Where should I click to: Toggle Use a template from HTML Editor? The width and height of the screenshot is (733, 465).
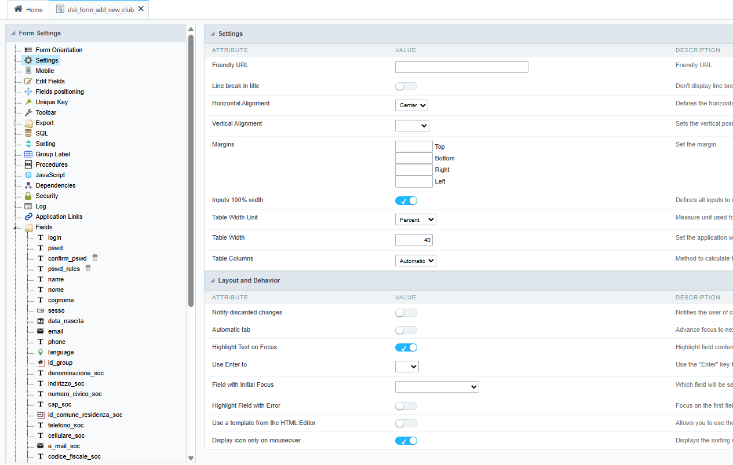(x=406, y=423)
